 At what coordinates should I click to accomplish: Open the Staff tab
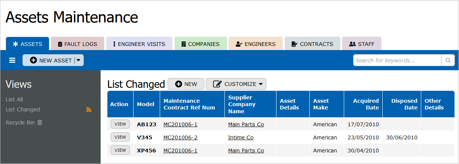[362, 44]
